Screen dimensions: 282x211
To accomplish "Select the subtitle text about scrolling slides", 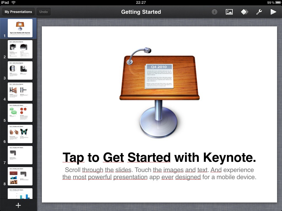I will [159, 173].
